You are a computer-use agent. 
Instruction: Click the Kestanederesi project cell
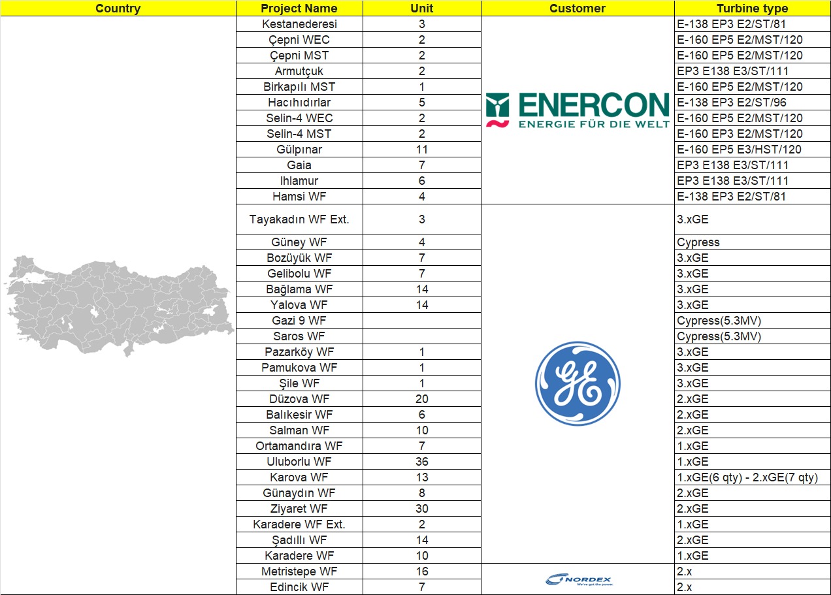(x=299, y=24)
